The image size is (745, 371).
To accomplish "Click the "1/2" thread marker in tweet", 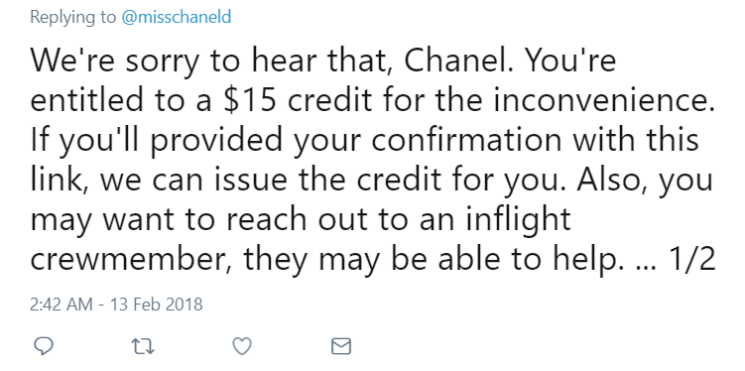I will (x=688, y=260).
